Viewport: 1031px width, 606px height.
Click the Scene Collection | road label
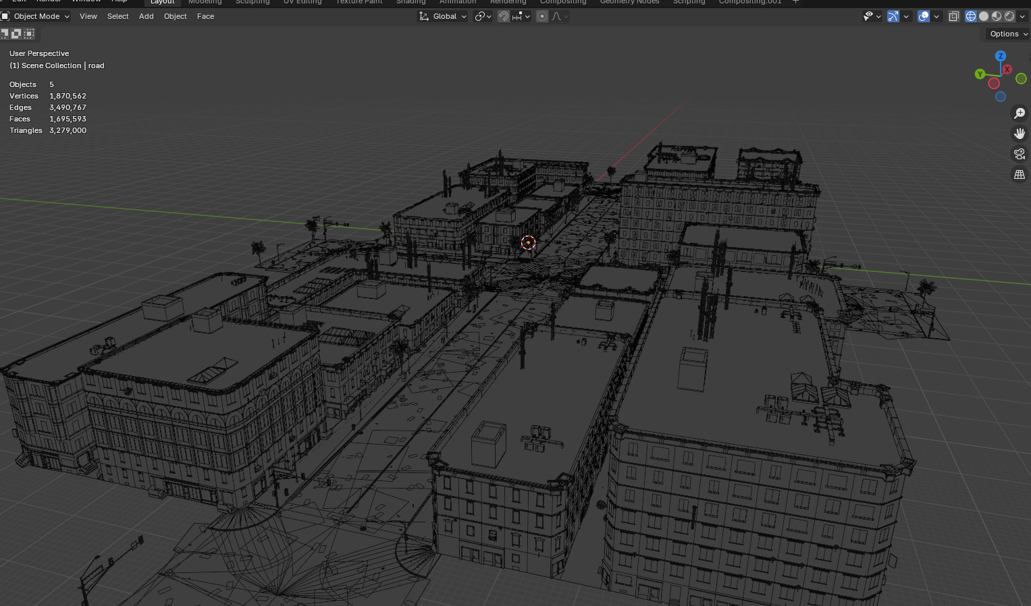pos(57,65)
